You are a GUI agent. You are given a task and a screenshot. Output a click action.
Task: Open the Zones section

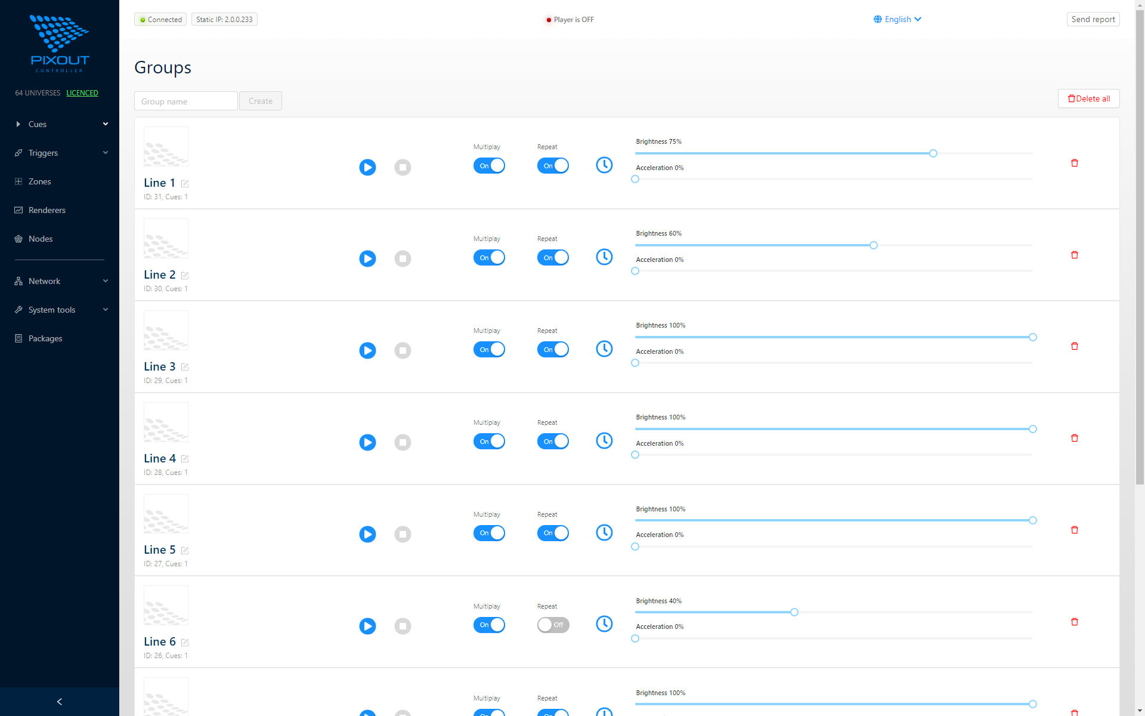pyautogui.click(x=39, y=181)
